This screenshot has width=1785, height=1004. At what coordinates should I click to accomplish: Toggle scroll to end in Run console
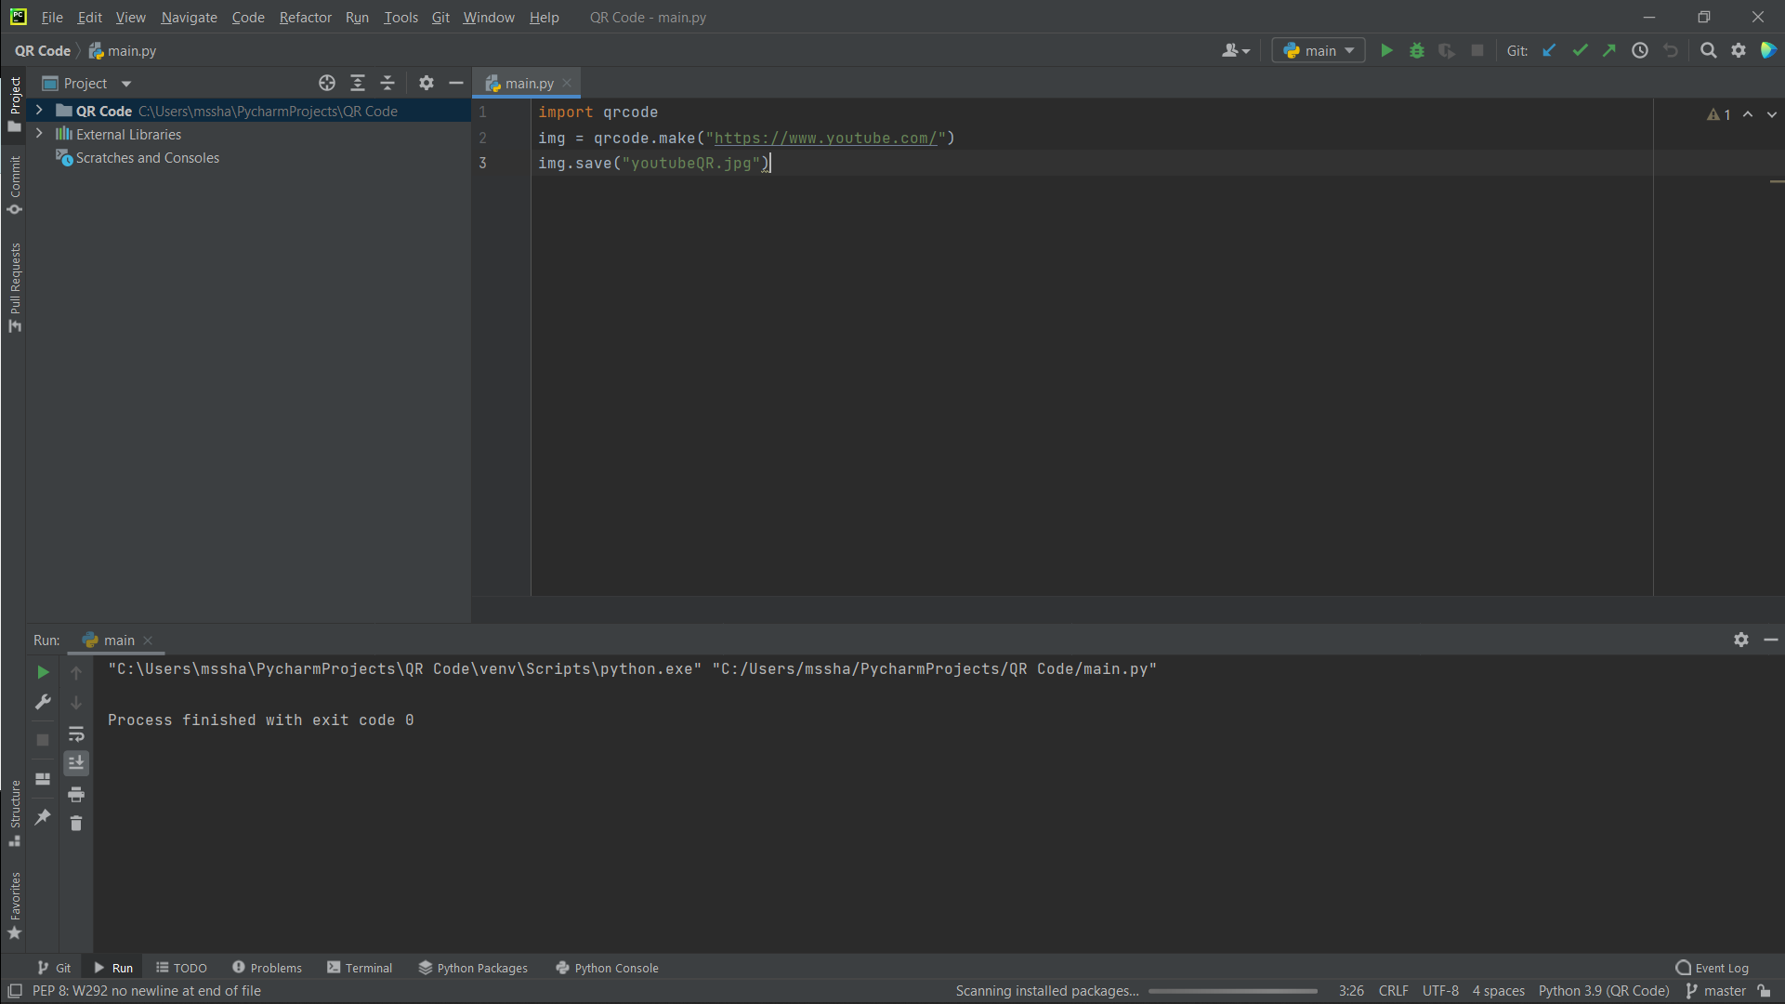pyautogui.click(x=76, y=763)
